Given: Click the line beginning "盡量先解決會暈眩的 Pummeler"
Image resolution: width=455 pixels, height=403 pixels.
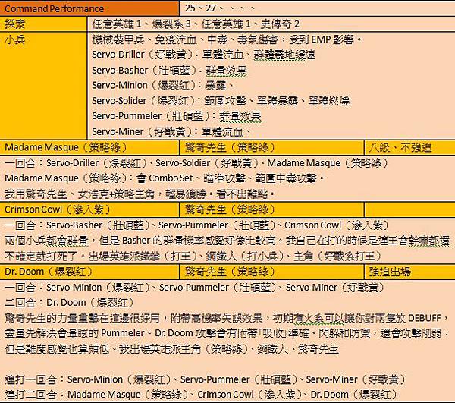Looking at the screenshot, I should pos(227,333).
